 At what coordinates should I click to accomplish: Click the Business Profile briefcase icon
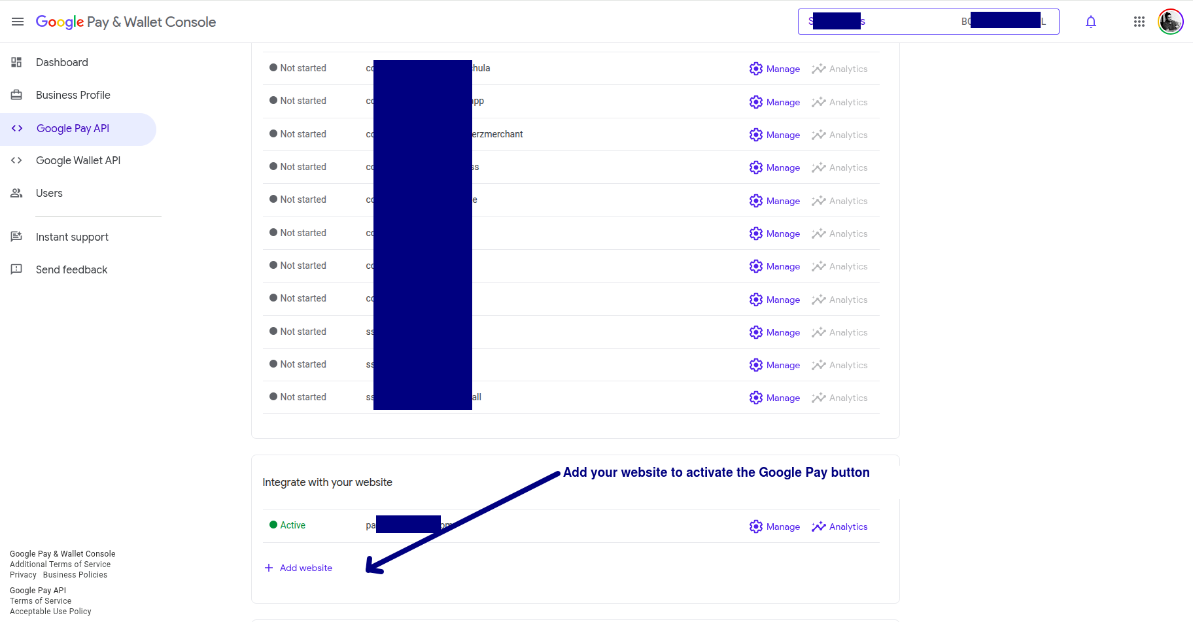(x=16, y=95)
